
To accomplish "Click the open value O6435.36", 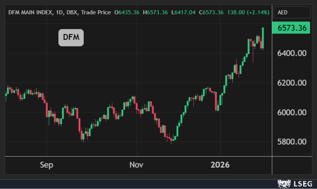I will tap(127, 12).
